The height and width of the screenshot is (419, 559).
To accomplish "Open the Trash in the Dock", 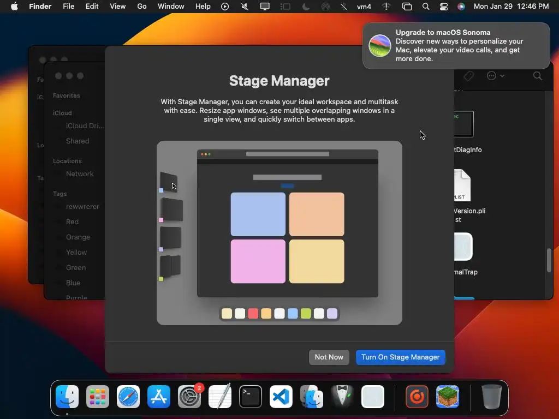I will pyautogui.click(x=492, y=397).
